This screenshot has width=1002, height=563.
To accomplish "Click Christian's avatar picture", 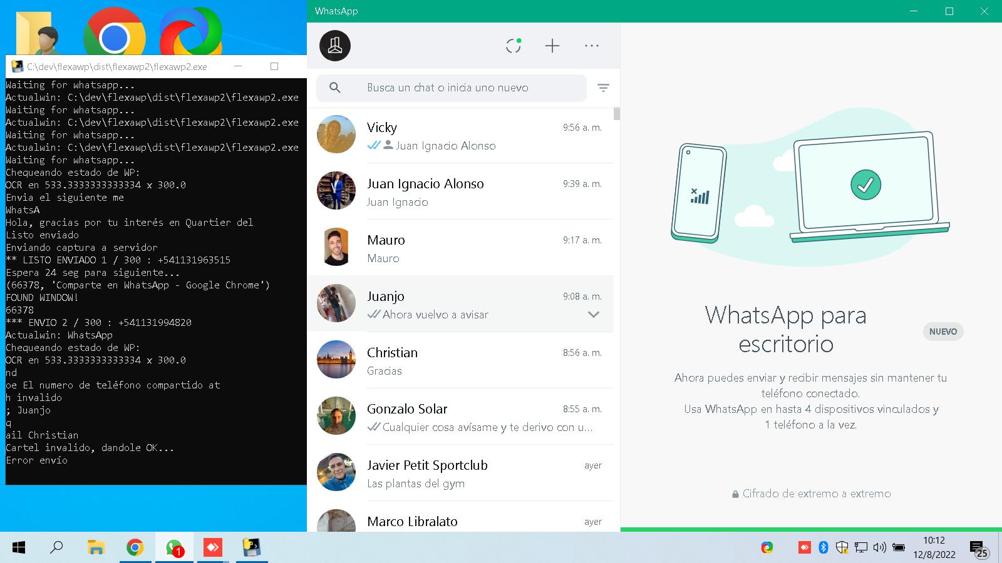I will [336, 359].
